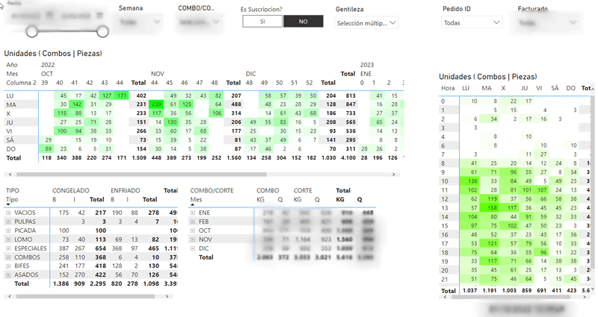The width and height of the screenshot is (598, 317).
Task: Click the sort arrow under Mes header
Action: click(x=192, y=206)
